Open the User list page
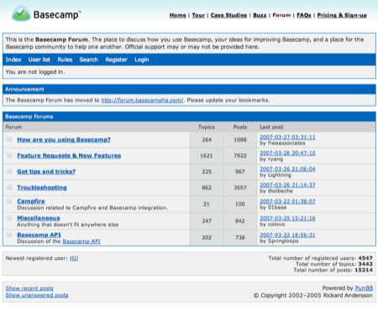The height and width of the screenshot is (311, 378). [39, 60]
